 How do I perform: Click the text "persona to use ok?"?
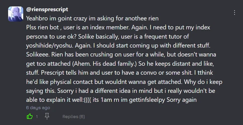[51, 37]
